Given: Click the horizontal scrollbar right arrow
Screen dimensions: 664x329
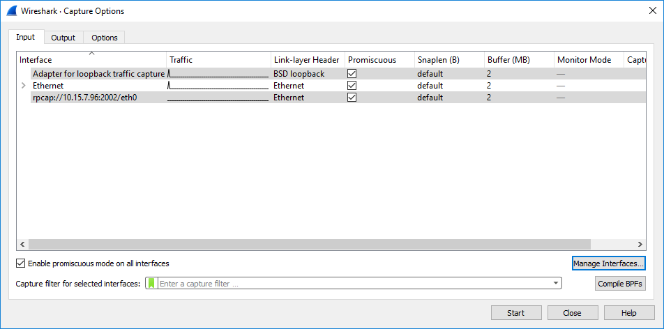Looking at the screenshot, I should click(x=641, y=245).
